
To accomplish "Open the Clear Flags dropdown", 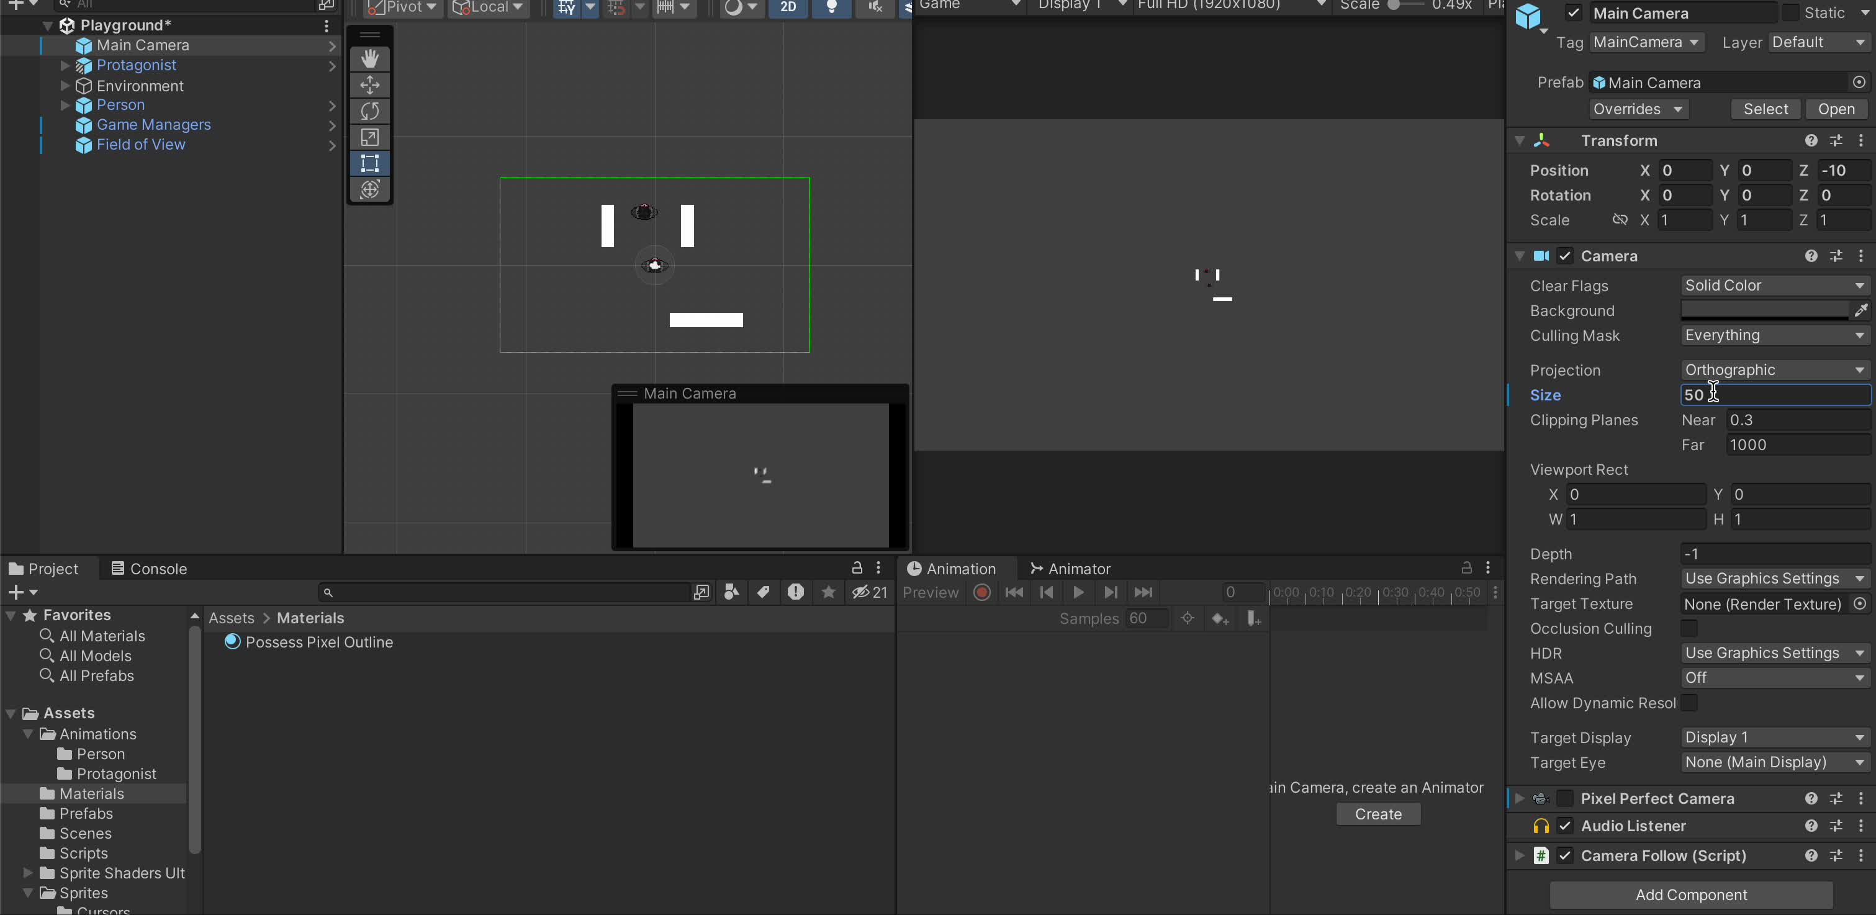I will coord(1774,286).
